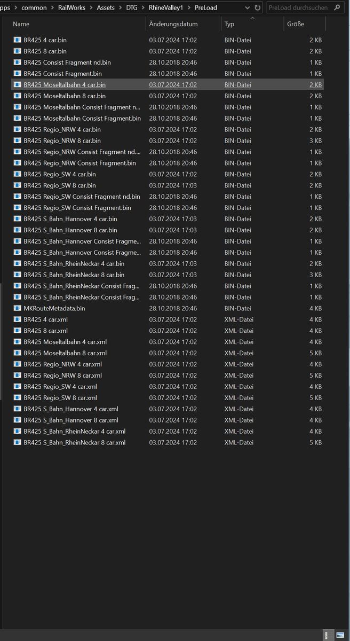Select BR425 S_Bahn_Hannover 4 car.xml file

[x=167, y=409]
